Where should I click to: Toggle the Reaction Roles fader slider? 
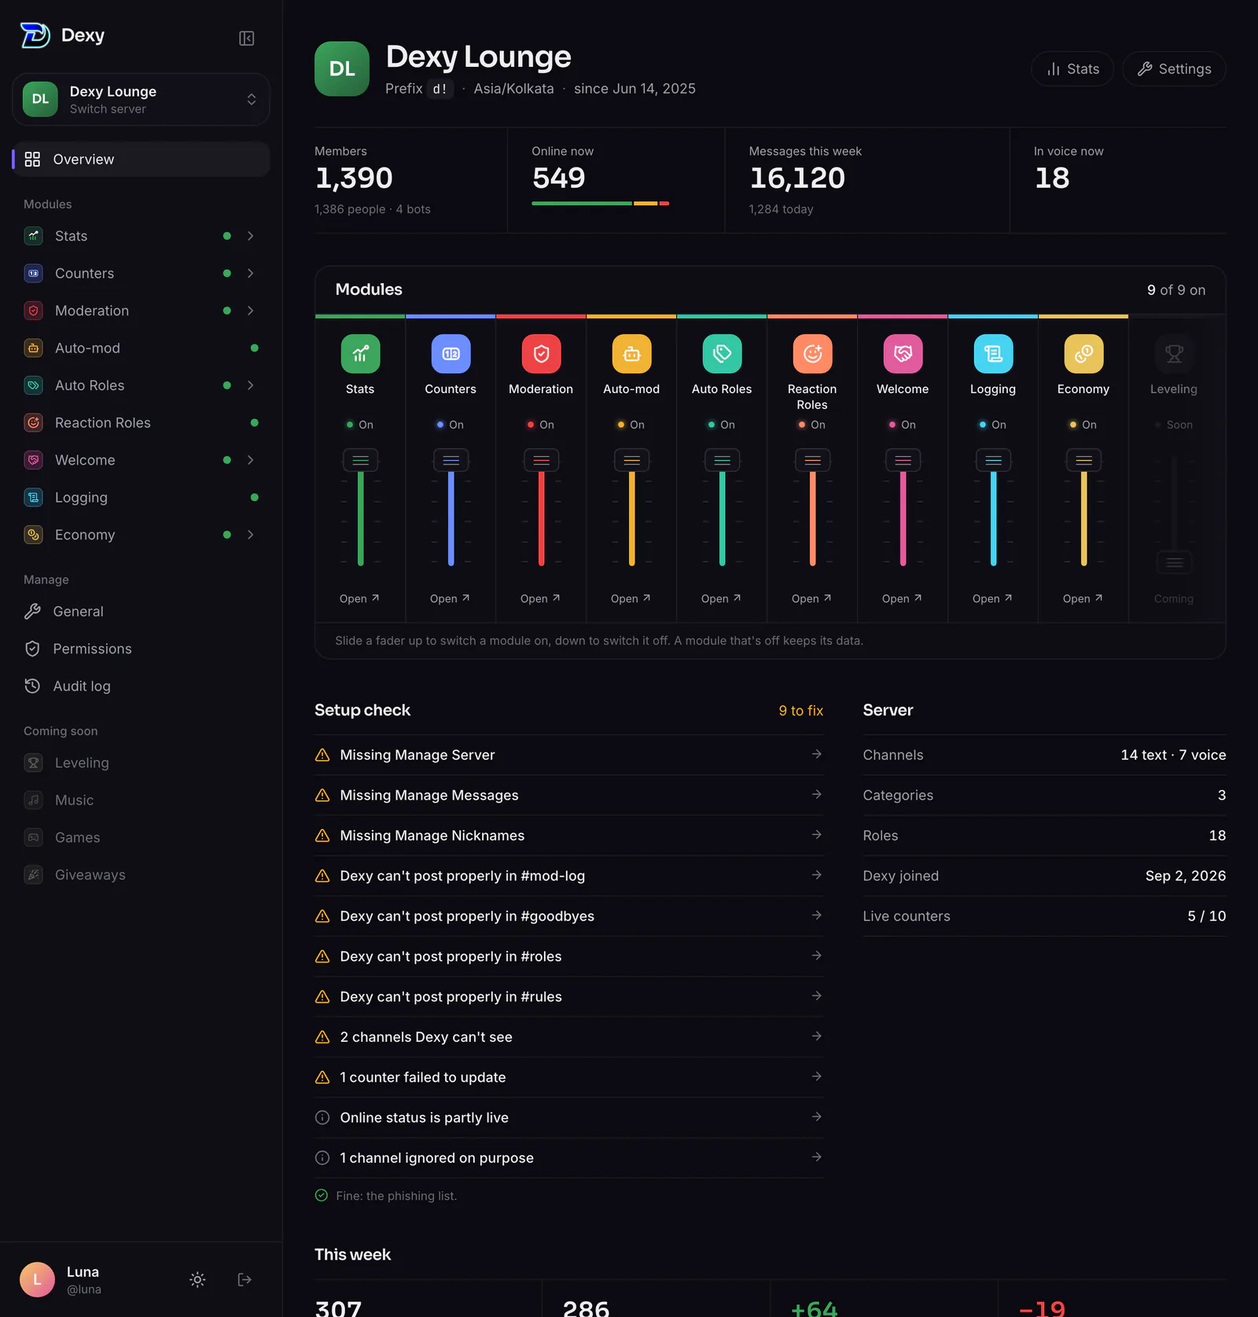[812, 460]
